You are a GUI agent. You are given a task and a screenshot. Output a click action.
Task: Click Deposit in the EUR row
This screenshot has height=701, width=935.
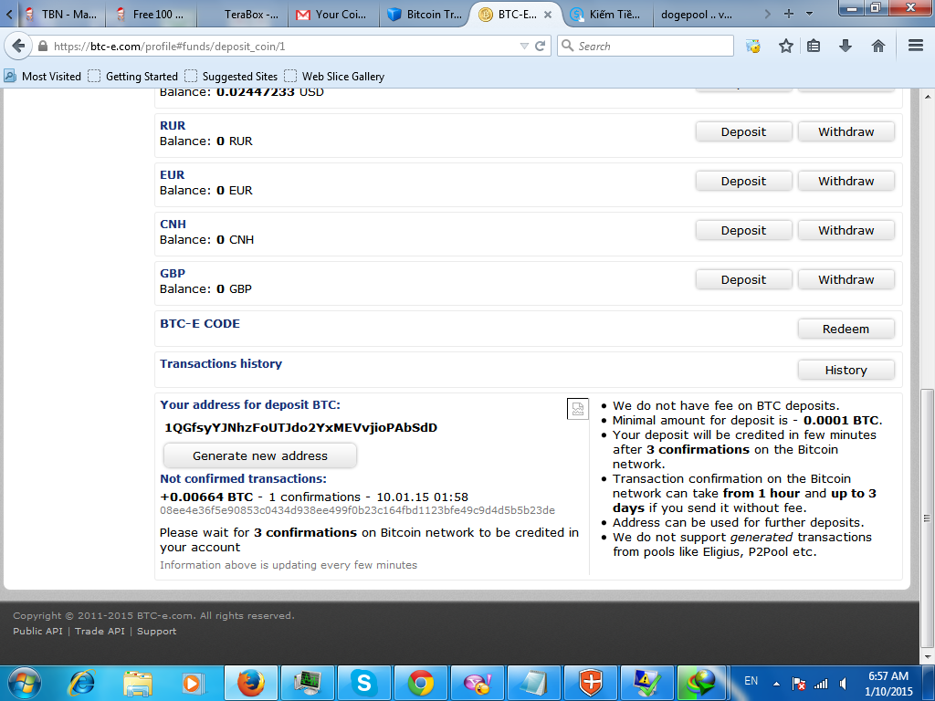(743, 182)
